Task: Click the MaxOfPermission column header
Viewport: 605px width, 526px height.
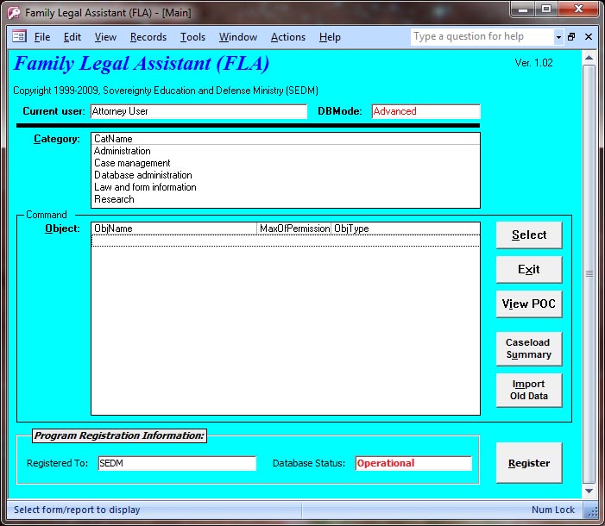Action: (x=294, y=229)
